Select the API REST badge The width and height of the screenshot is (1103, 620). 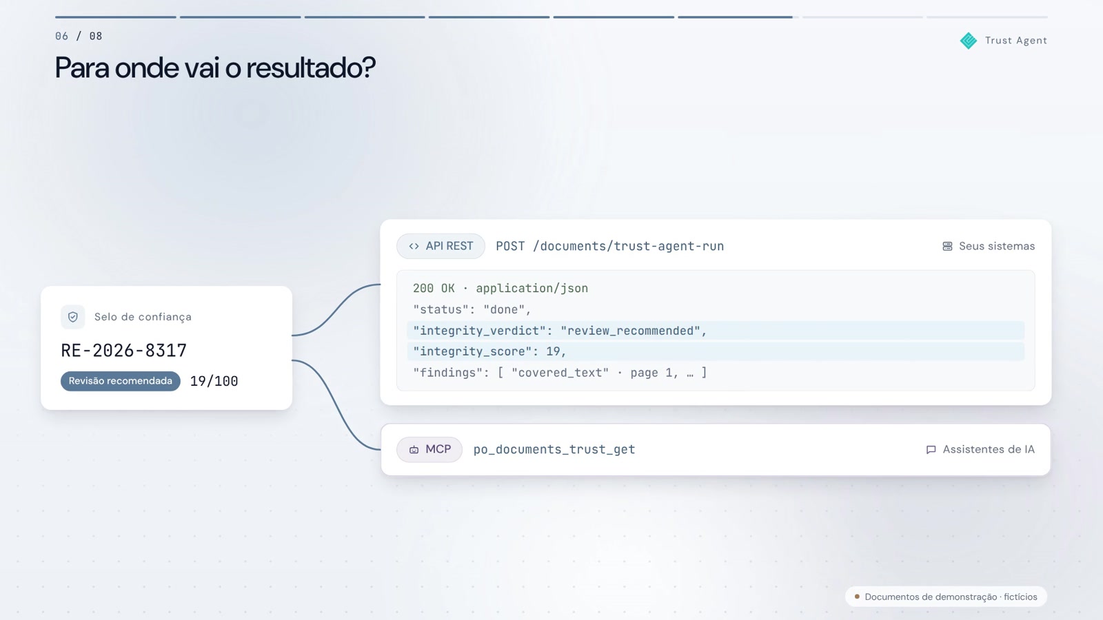[441, 246]
